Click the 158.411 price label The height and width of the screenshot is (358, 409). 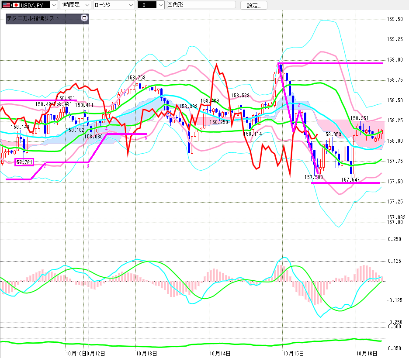[x=84, y=105]
